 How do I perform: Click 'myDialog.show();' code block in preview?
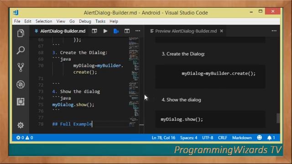(182, 119)
